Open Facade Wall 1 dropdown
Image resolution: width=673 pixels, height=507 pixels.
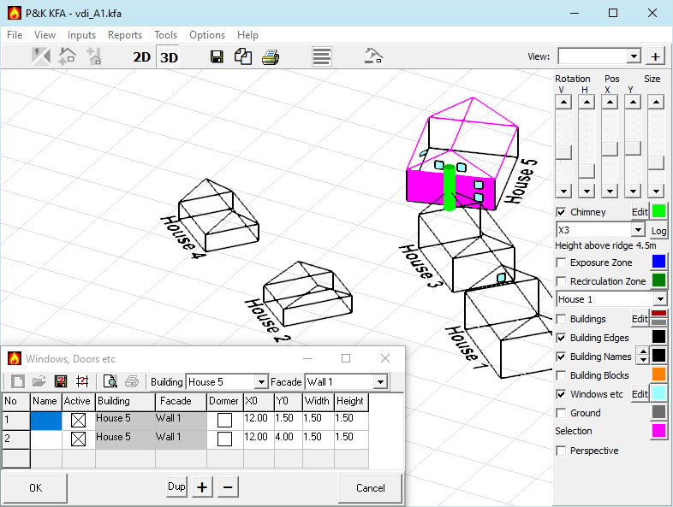coord(380,382)
